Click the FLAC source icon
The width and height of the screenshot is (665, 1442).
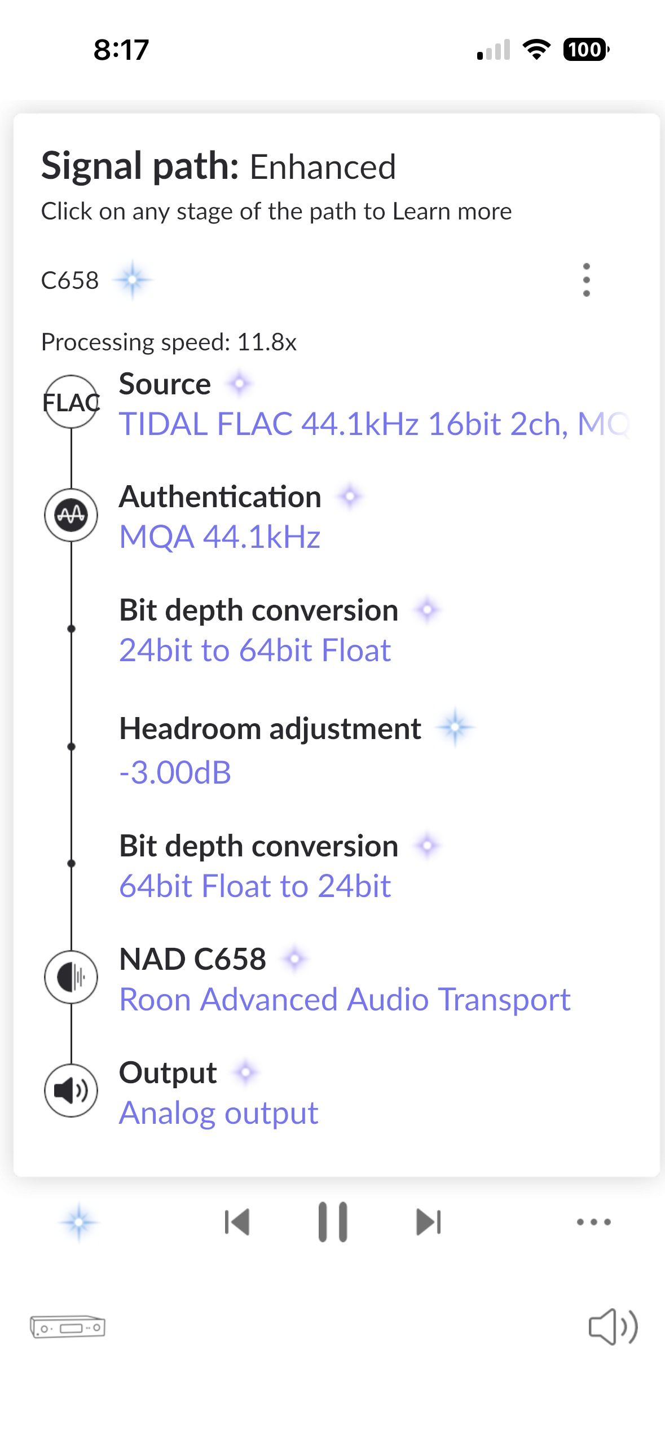click(71, 401)
